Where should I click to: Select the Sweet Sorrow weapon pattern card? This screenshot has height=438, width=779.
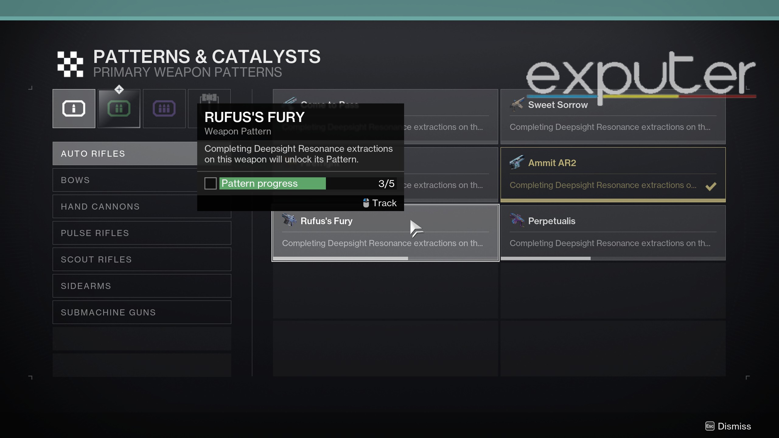[x=613, y=116]
